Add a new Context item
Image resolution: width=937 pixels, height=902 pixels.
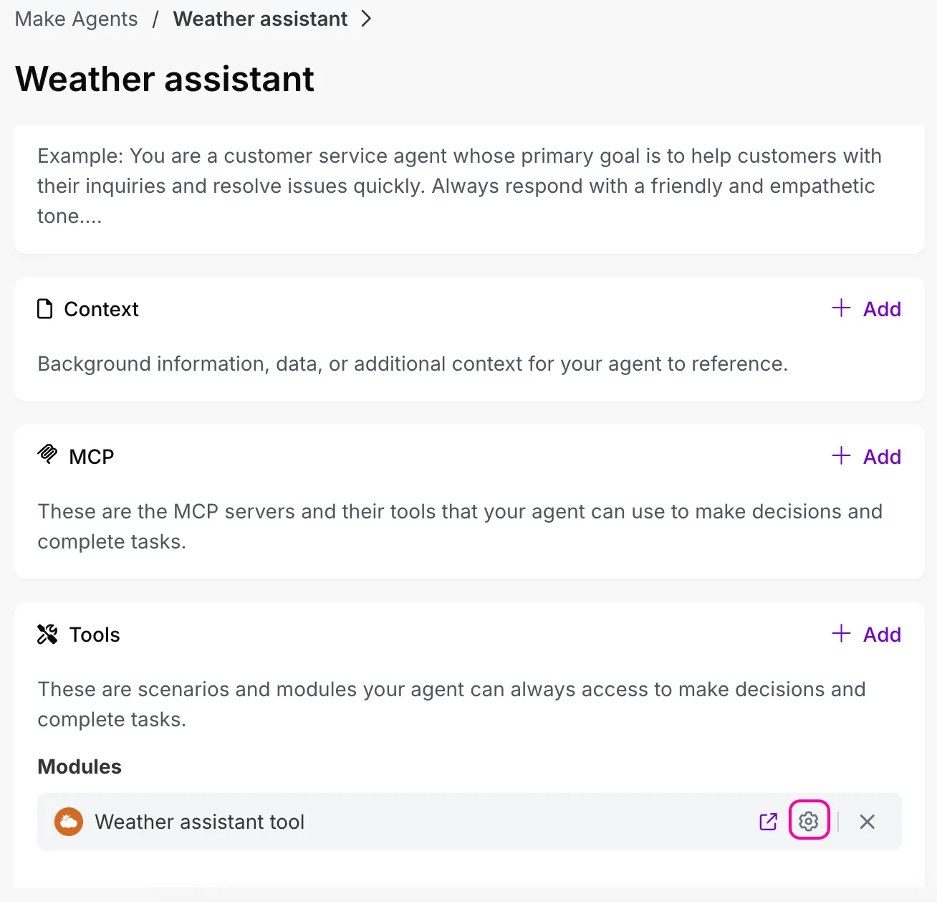pos(866,309)
